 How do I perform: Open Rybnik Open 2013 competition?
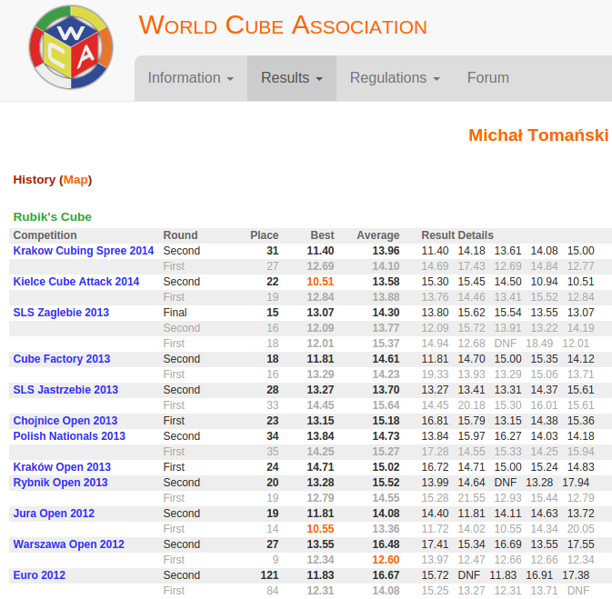click(61, 483)
